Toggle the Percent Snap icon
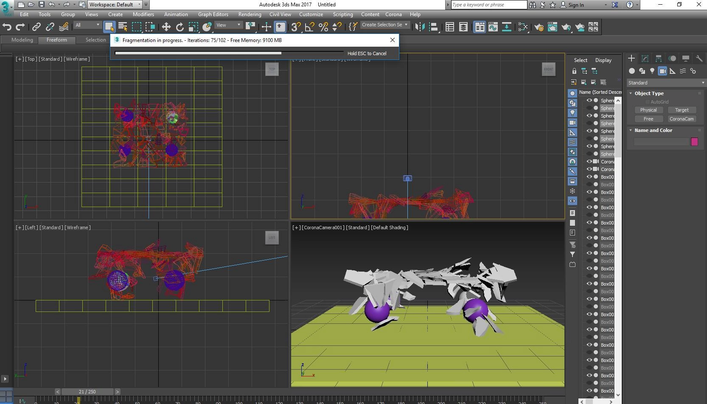Image resolution: width=707 pixels, height=404 pixels. [x=323, y=27]
